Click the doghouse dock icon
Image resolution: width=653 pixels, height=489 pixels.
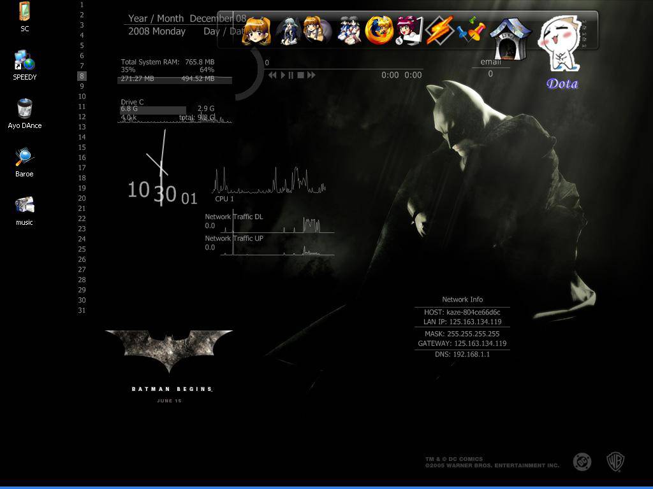tap(511, 39)
